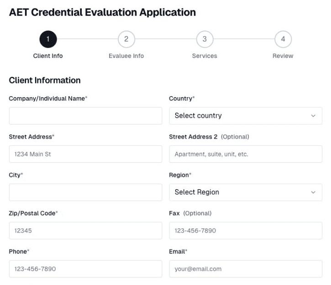Screen dimensions: 331x285
Task: Click the Client Info step label
Action: pyautogui.click(x=48, y=56)
